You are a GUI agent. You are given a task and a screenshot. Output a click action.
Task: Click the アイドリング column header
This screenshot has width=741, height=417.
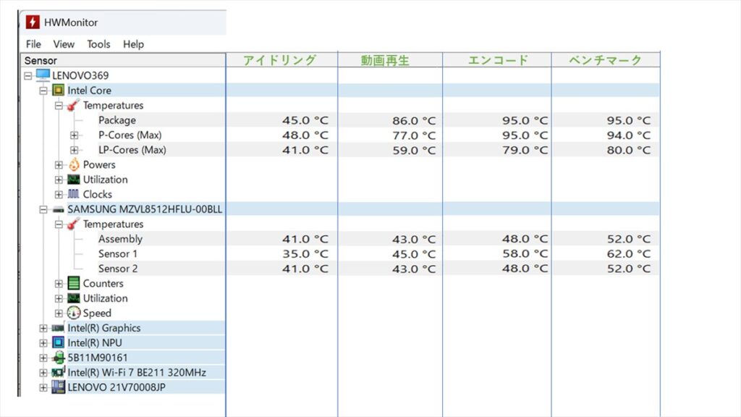click(x=281, y=60)
